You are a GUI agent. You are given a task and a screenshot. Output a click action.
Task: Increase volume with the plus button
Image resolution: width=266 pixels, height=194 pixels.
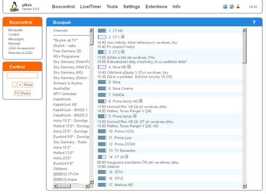pyautogui.click(x=20, y=85)
